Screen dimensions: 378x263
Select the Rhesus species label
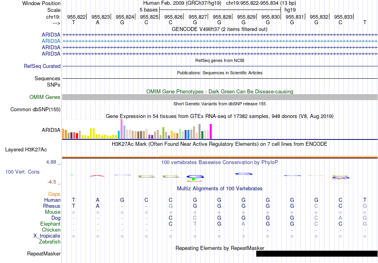tap(52, 206)
